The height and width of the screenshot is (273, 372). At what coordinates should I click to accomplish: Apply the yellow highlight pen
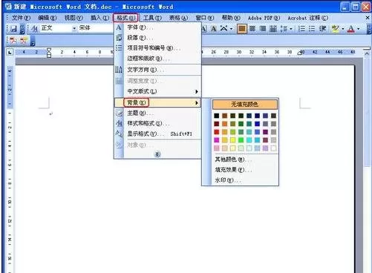coord(335,29)
